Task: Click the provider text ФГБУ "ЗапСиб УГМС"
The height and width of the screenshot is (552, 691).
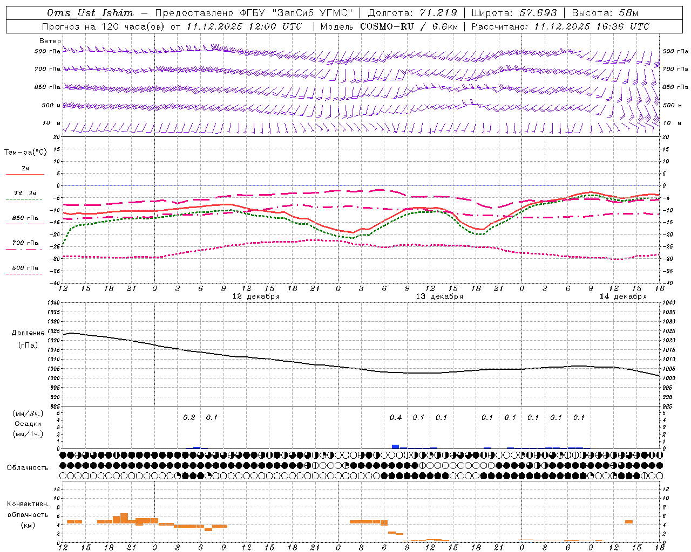Action: 296,13
